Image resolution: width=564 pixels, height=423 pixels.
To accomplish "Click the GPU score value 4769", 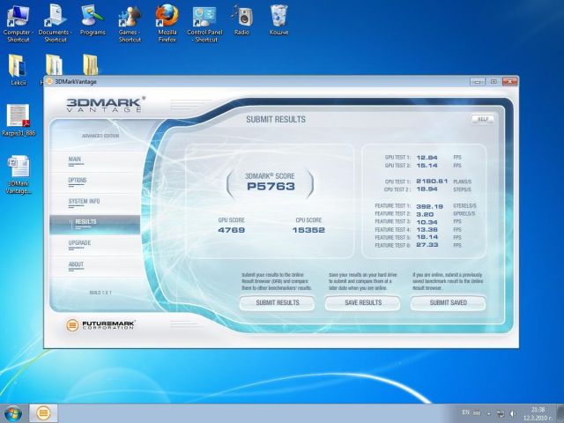I will click(x=231, y=230).
